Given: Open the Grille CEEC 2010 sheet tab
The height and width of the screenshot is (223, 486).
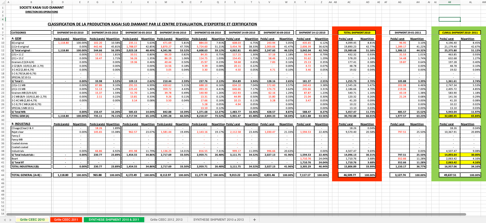Looking at the screenshot, I should 32,220.
